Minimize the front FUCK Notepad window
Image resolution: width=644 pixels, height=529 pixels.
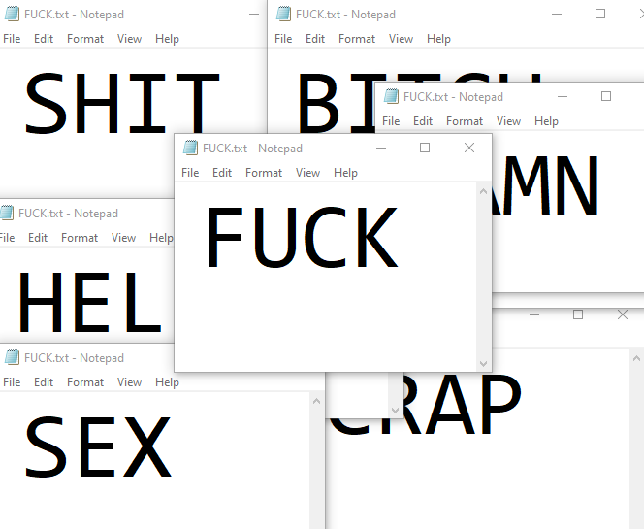tap(381, 148)
